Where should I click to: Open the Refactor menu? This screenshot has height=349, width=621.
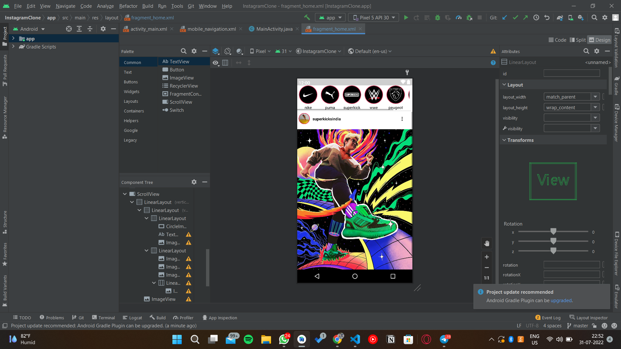128,6
